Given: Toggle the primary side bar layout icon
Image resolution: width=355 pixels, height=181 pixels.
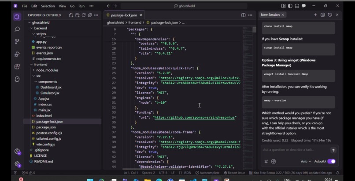Looking at the screenshot, I should click(290, 6).
